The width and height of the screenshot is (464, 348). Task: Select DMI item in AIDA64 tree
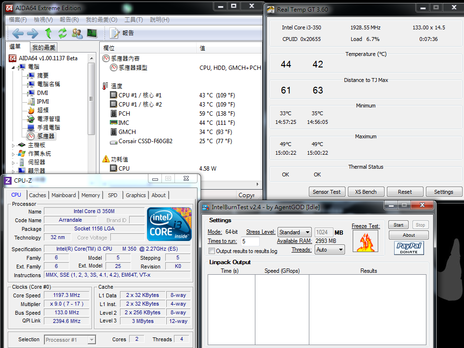(42, 93)
